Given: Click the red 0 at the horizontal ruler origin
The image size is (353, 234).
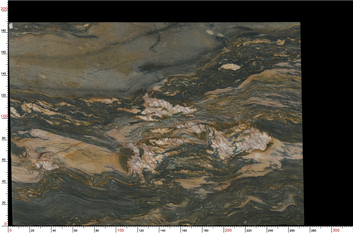Looking at the screenshot, I should pyautogui.click(x=10, y=230).
